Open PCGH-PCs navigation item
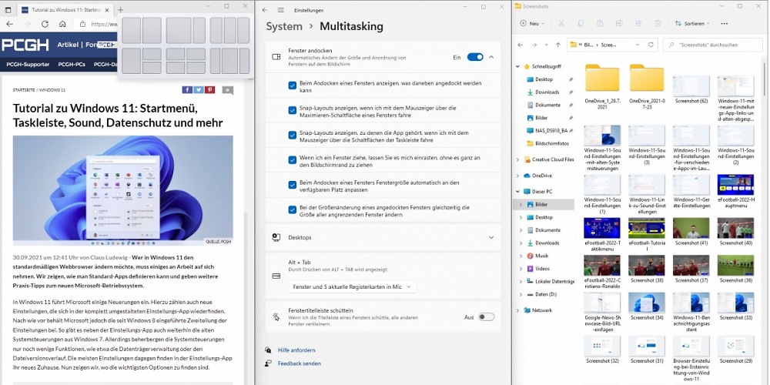 point(72,65)
